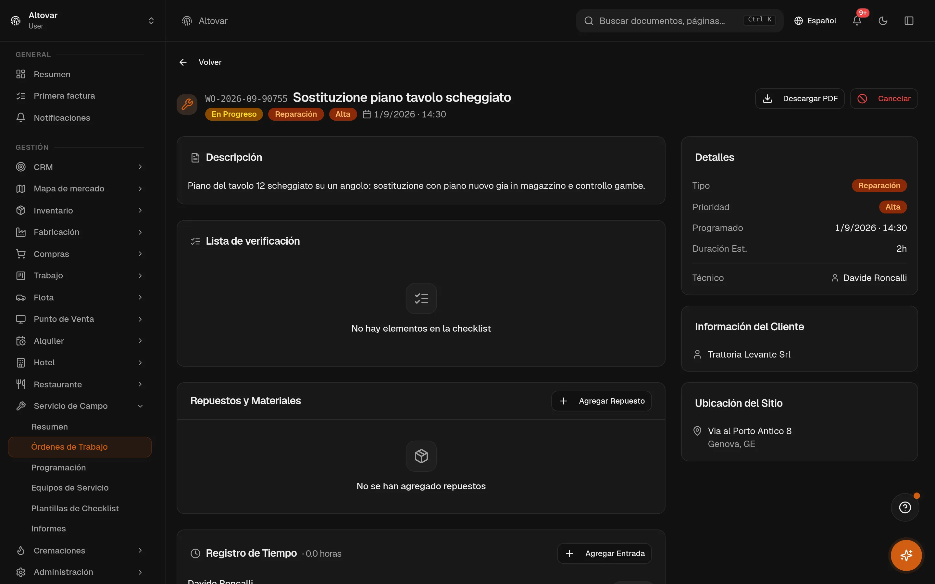Screen dimensions: 935x584
Task: Open Notificaciones in the sidebar
Action: [80, 118]
